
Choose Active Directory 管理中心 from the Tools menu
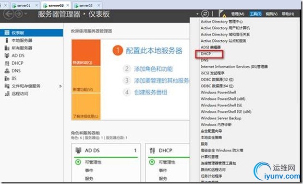pyautogui.click(x=222, y=22)
